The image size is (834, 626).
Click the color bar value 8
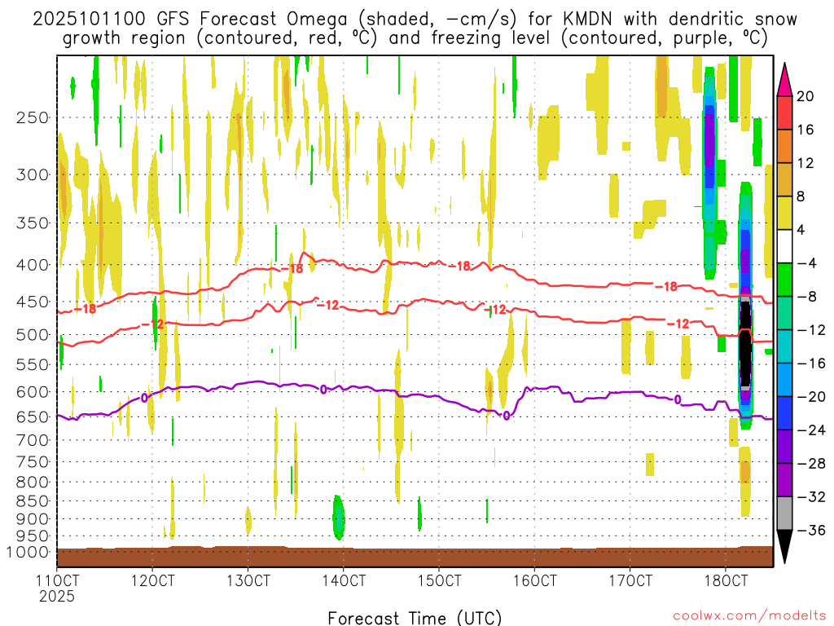(801, 196)
